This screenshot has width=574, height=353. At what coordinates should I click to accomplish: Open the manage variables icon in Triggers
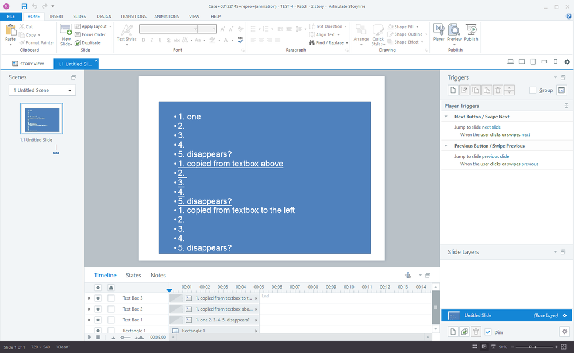[561, 90]
